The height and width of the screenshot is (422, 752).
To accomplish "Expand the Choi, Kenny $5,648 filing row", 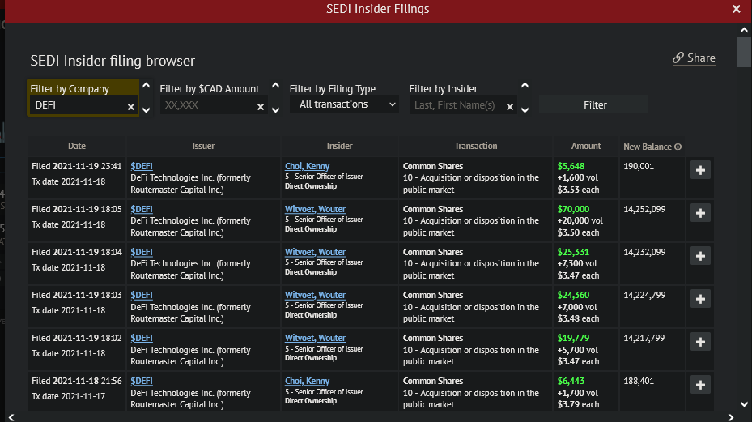I will point(701,170).
